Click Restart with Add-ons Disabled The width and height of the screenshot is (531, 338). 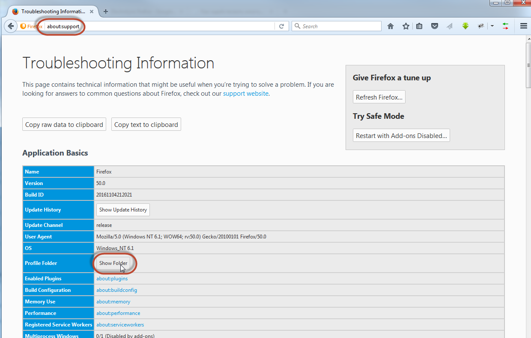(x=401, y=135)
